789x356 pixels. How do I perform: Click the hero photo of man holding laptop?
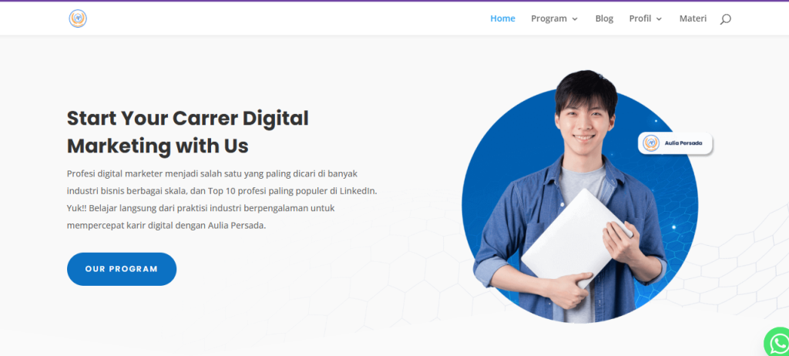pyautogui.click(x=571, y=196)
